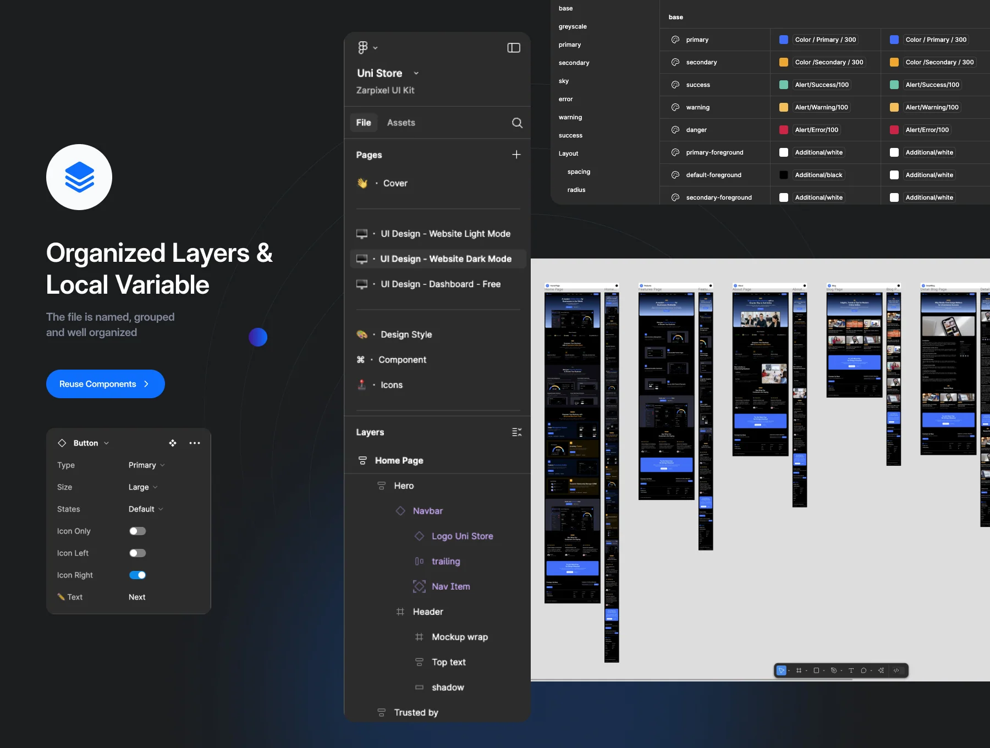Click the section icon beside Home Page layer

pyautogui.click(x=362, y=460)
